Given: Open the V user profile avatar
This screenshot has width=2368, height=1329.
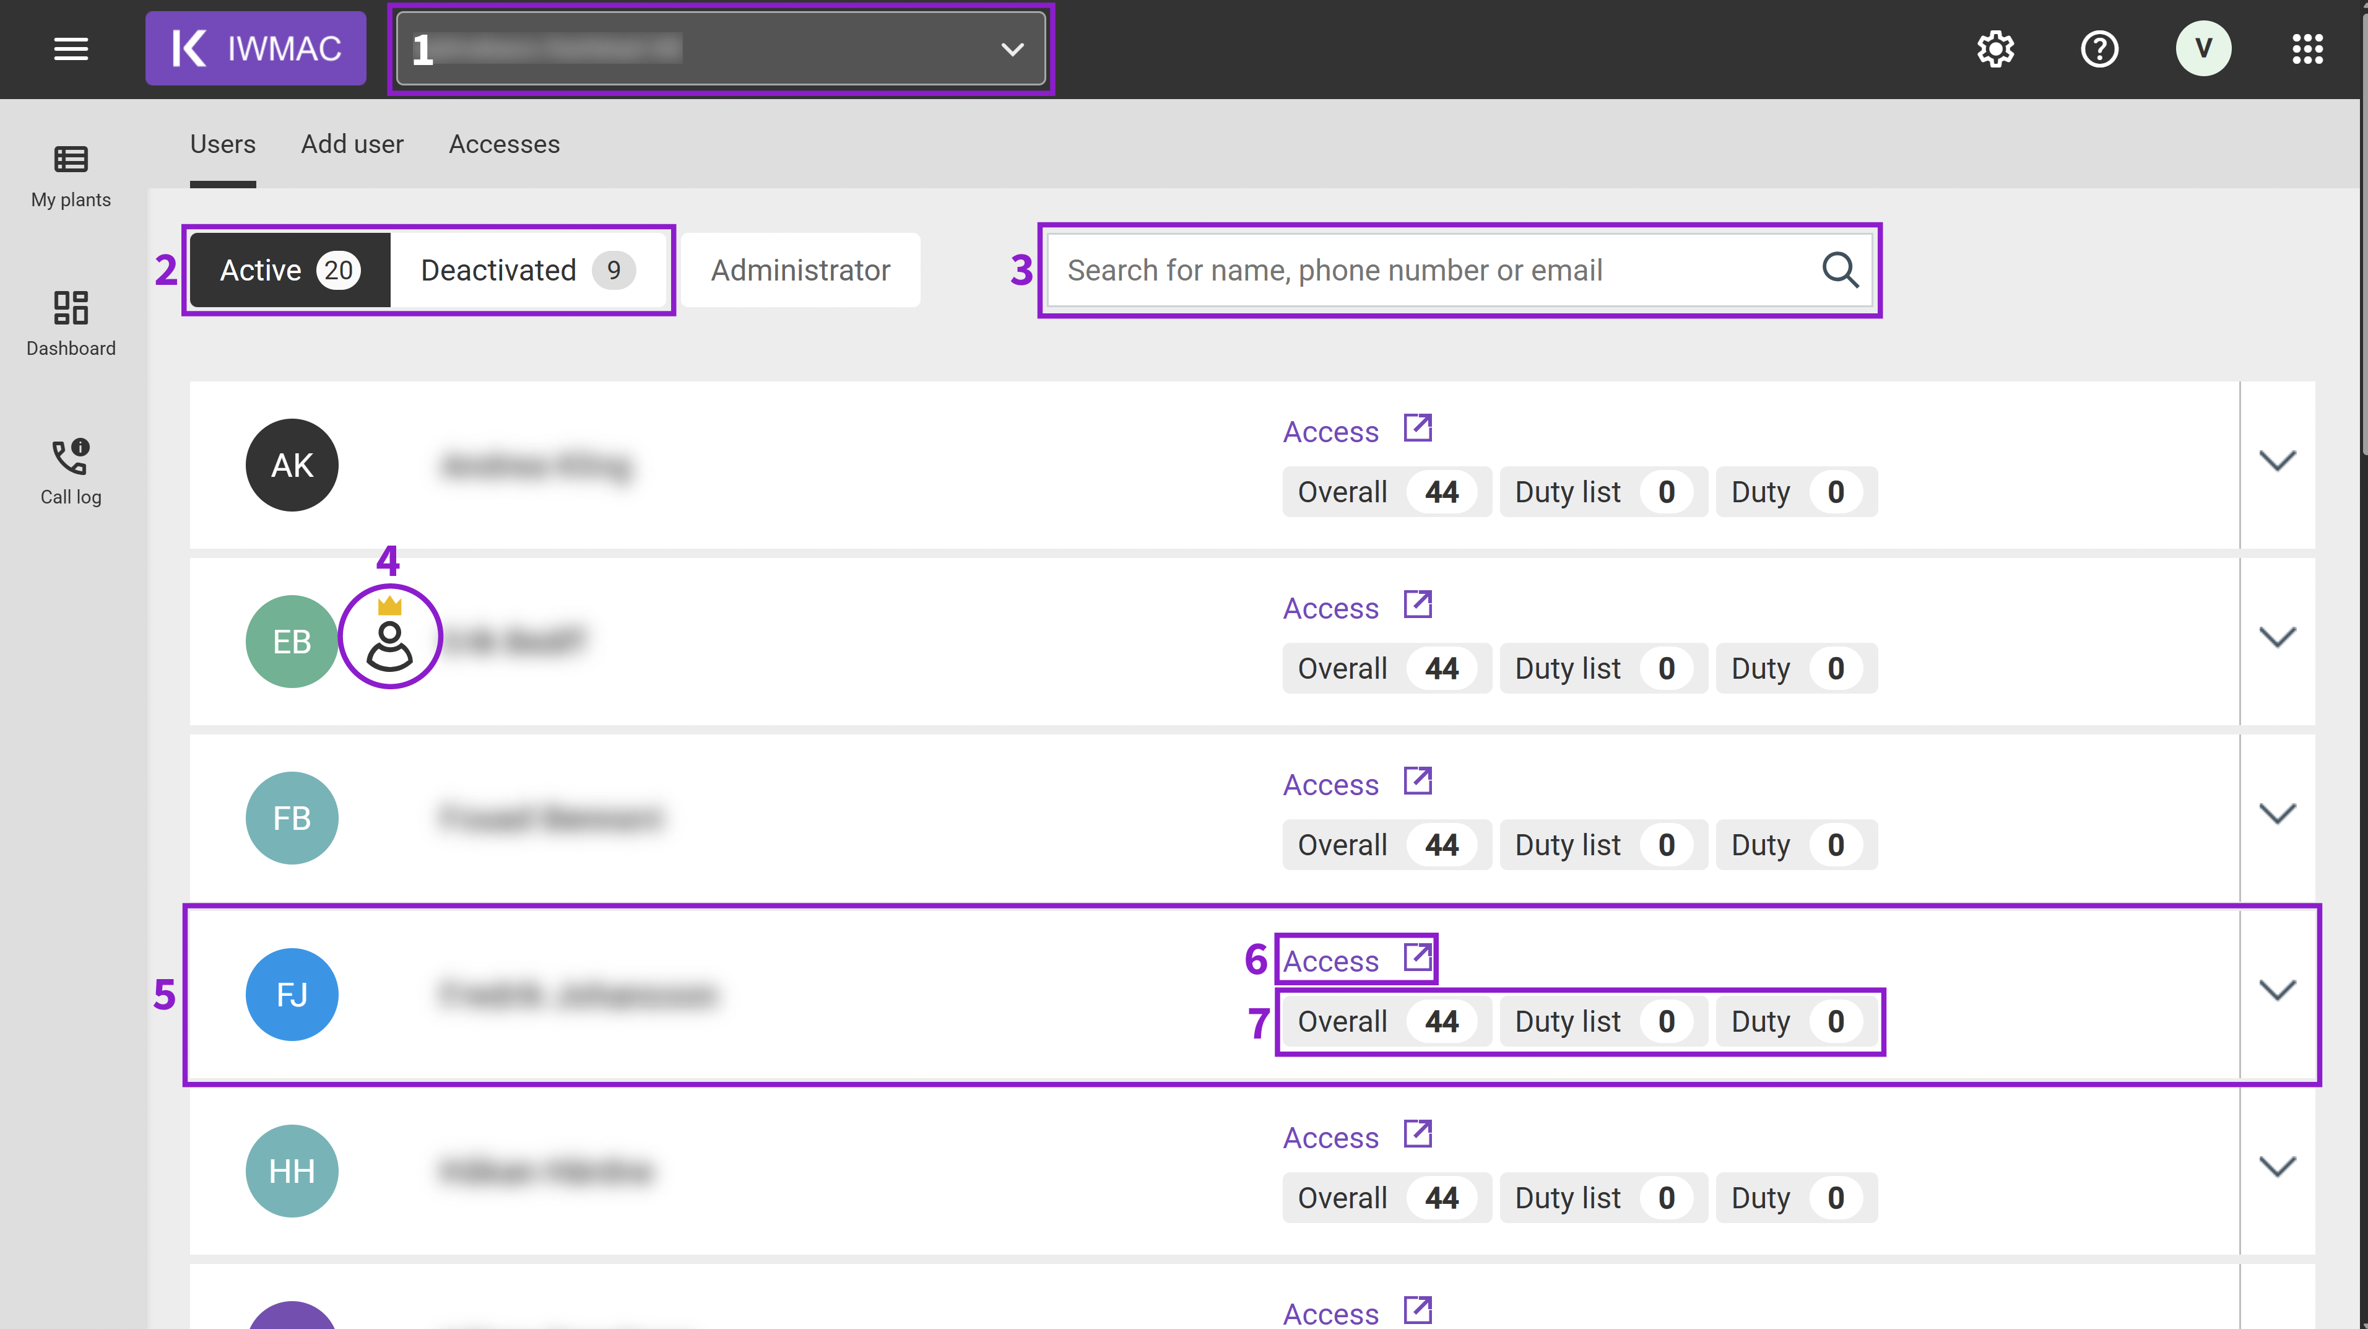Looking at the screenshot, I should [x=2203, y=49].
